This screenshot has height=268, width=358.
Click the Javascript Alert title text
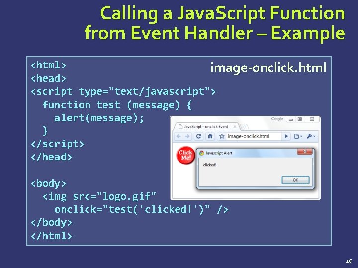pos(219,153)
